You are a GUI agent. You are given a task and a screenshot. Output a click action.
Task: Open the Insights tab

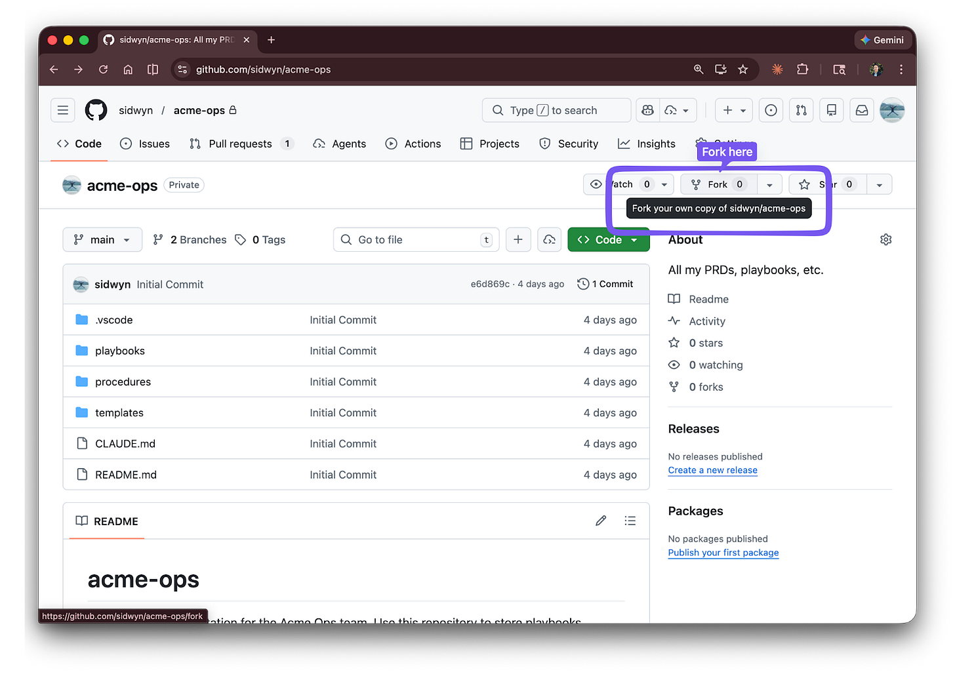(647, 144)
